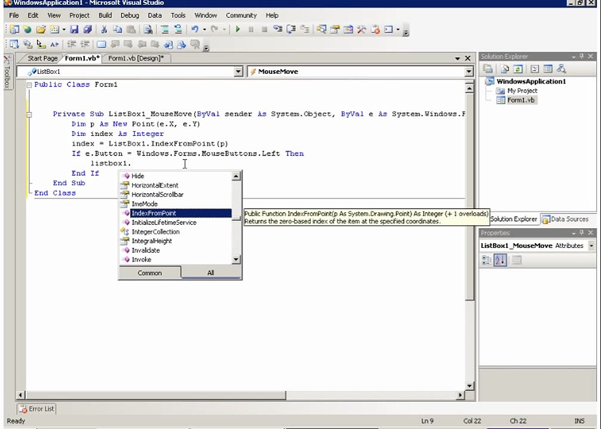The height and width of the screenshot is (429, 601).
Task: Click the Save All toolbar icon
Action: (88, 29)
